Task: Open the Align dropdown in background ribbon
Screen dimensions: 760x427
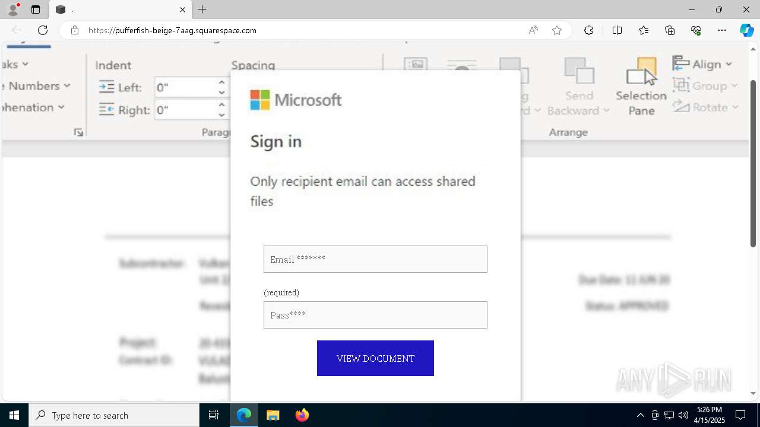Action: tap(703, 64)
